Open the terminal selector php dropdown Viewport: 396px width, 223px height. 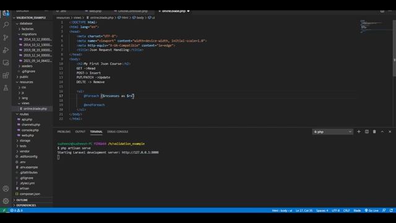click(332, 132)
